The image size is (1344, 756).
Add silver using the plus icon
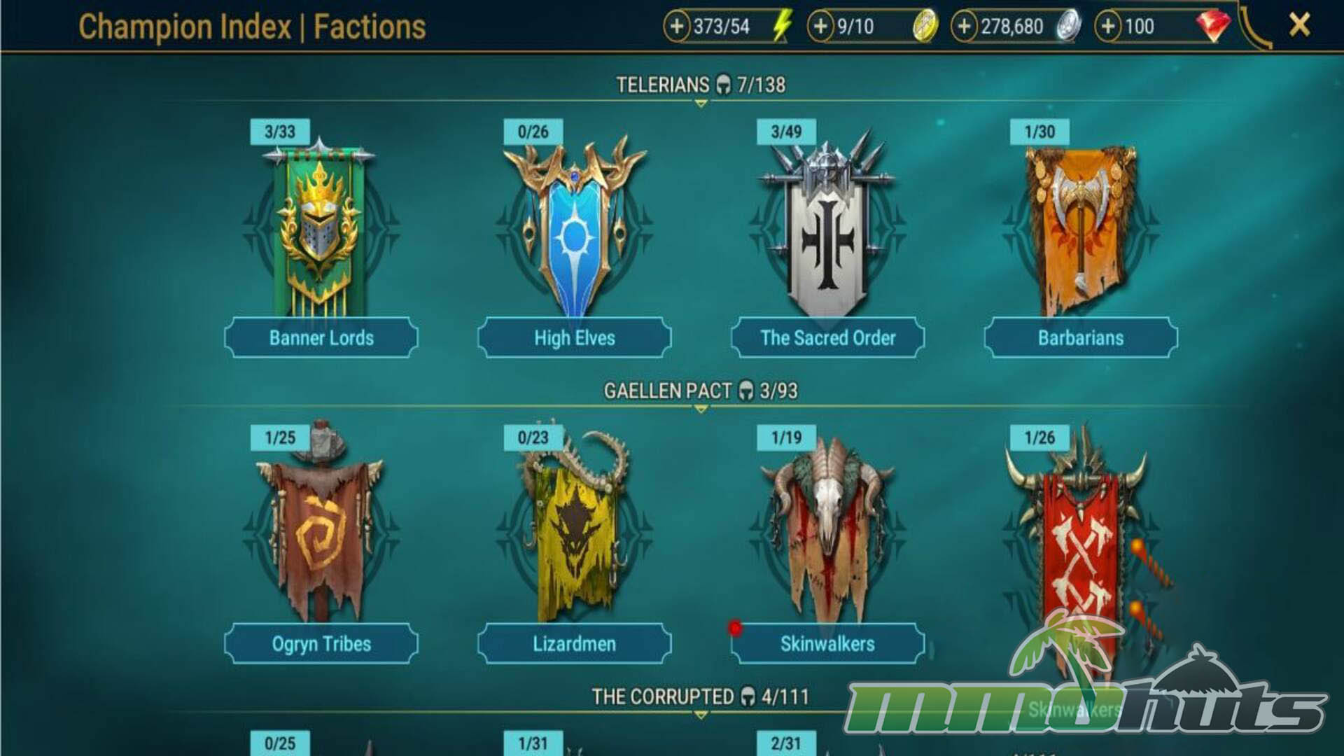click(x=964, y=27)
